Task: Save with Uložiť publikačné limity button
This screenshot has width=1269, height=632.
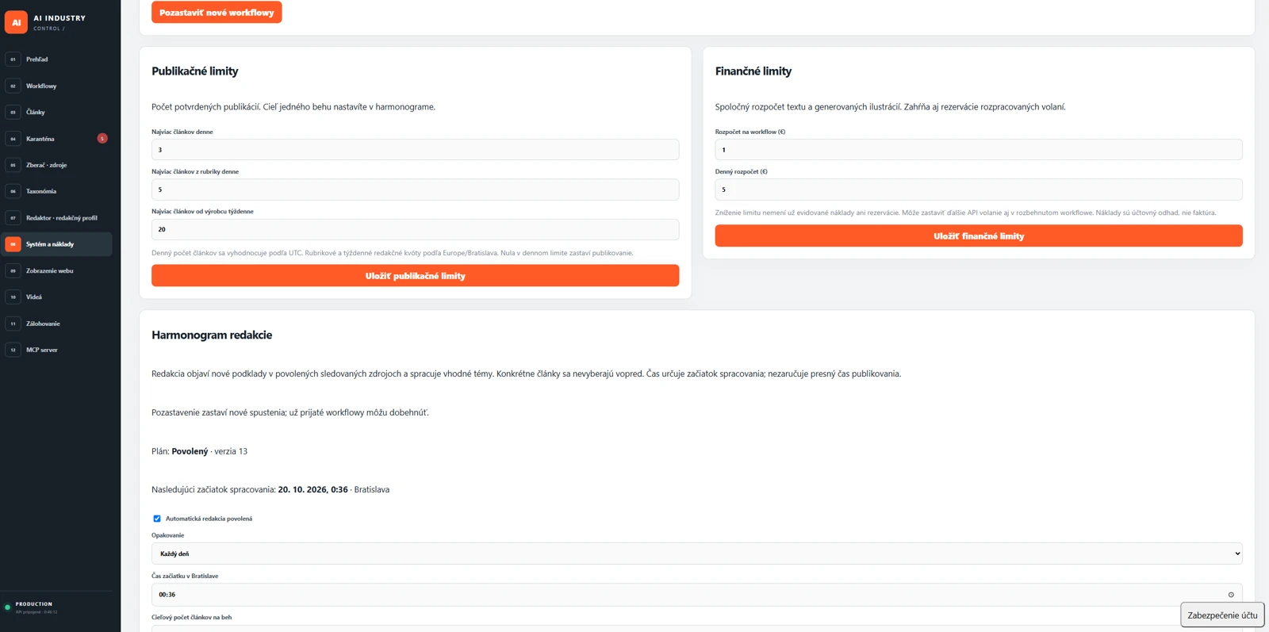Action: (x=415, y=276)
